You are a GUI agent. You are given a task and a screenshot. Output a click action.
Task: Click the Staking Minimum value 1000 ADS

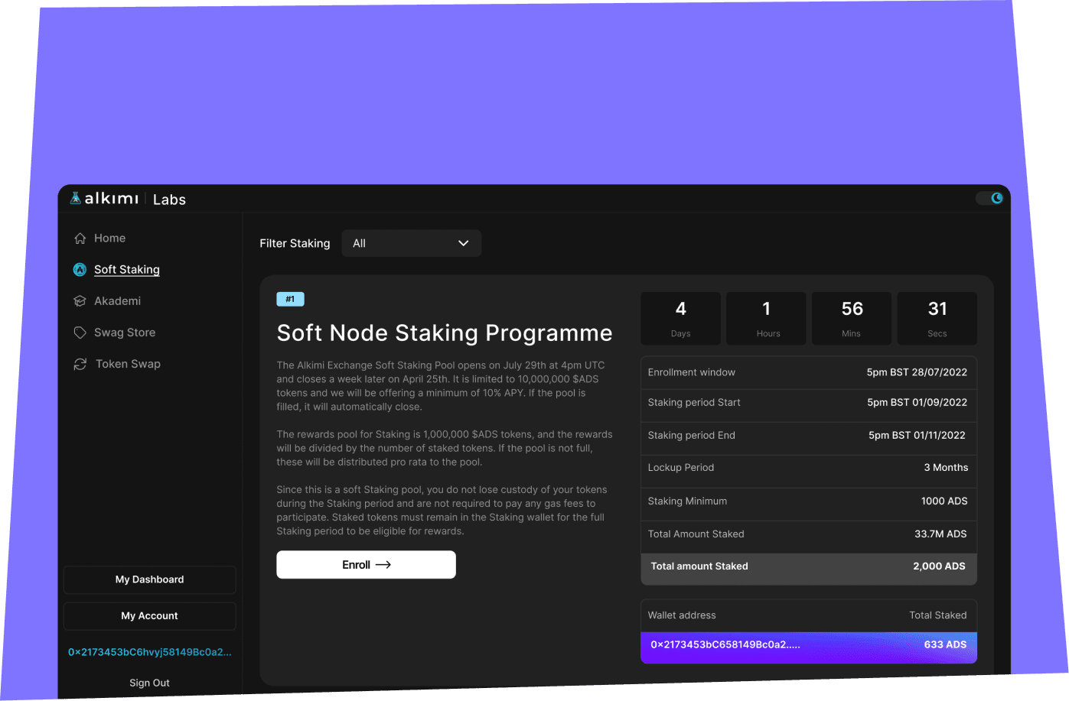[944, 501]
